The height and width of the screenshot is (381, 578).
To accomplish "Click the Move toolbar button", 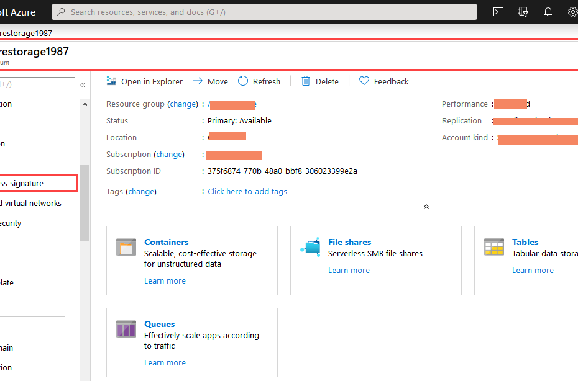I will point(210,81).
